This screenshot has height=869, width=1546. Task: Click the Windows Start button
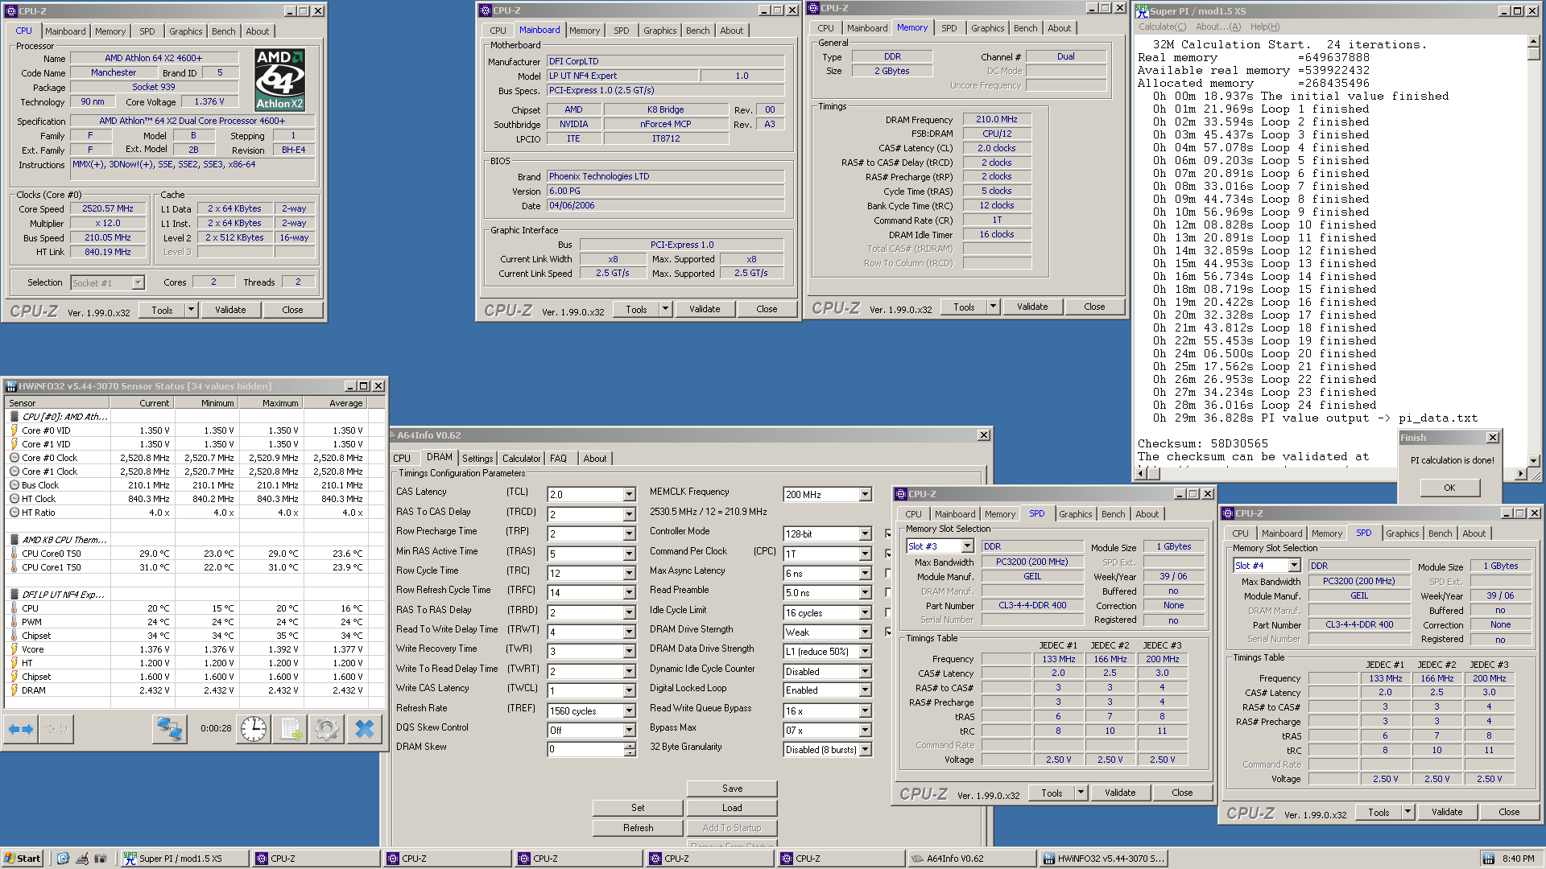23,859
